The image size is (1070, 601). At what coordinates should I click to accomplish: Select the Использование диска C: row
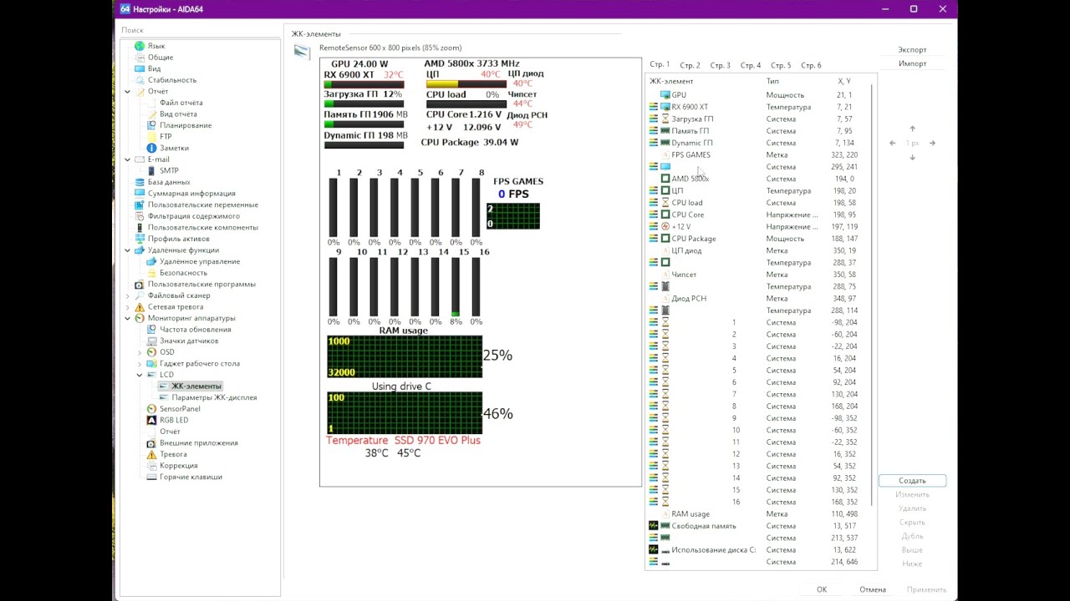tap(757, 550)
